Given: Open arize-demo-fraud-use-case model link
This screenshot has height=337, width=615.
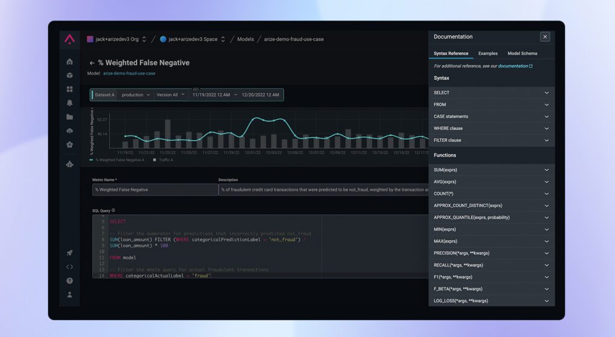Looking at the screenshot, I should (x=129, y=73).
